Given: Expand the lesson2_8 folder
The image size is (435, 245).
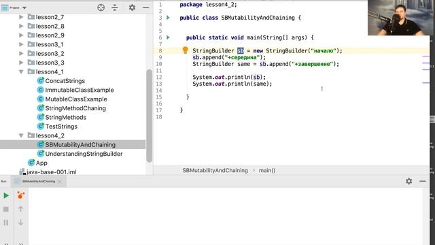Looking at the screenshot, I should [x=21, y=26].
